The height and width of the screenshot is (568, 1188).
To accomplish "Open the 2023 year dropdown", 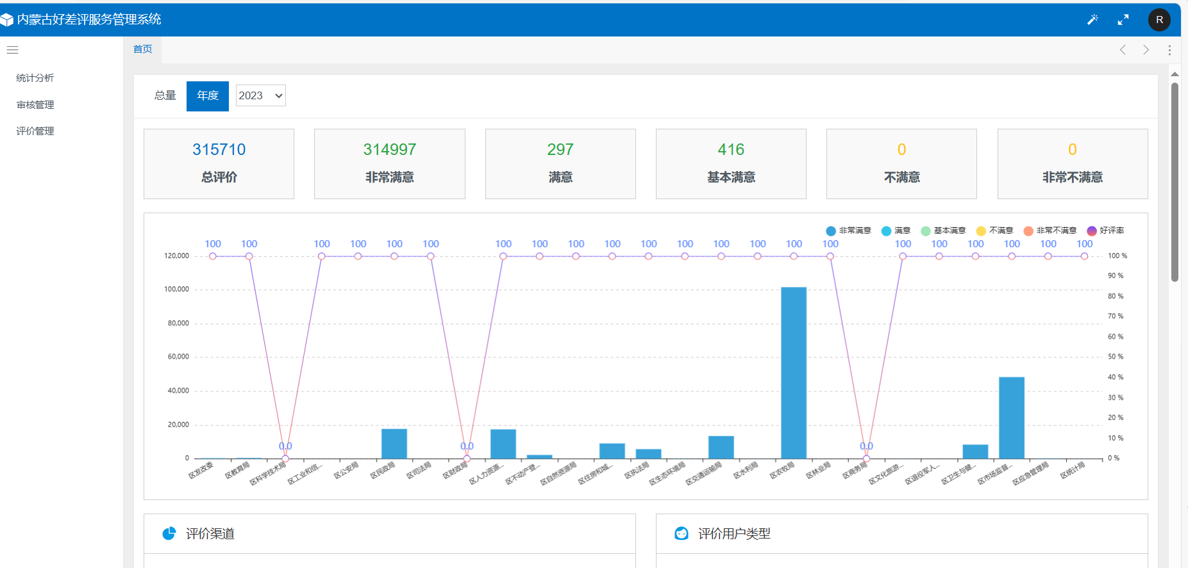I will pyautogui.click(x=260, y=95).
